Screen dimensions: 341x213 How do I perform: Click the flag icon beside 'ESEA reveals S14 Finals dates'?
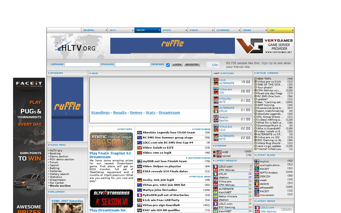tap(139, 171)
